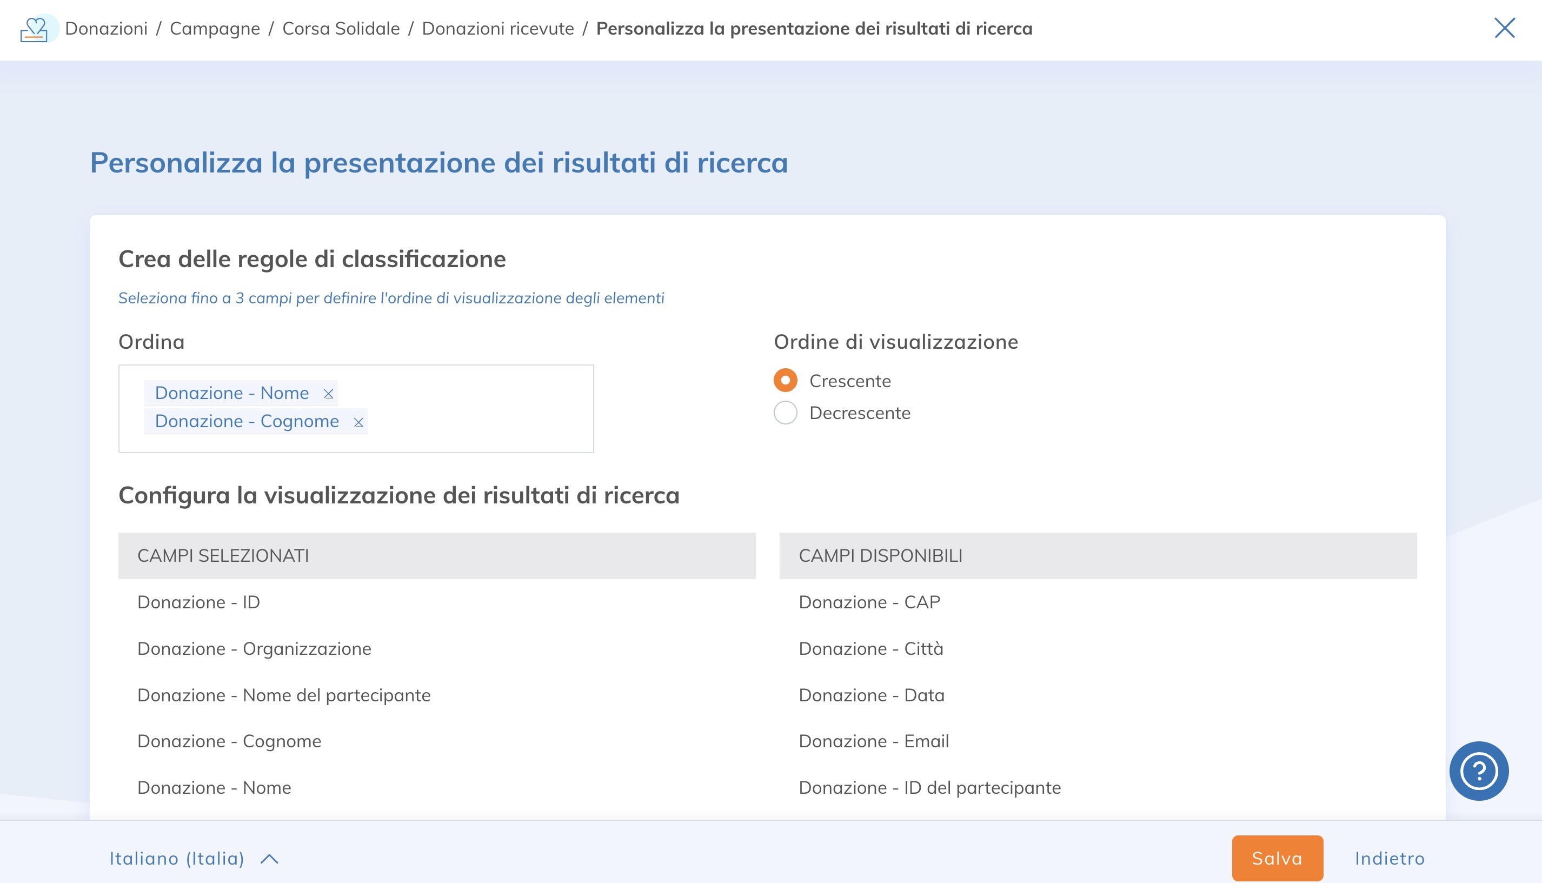1542x883 pixels.
Task: Remove "Donazione - Nome" sort rule via its x
Action: tap(328, 393)
